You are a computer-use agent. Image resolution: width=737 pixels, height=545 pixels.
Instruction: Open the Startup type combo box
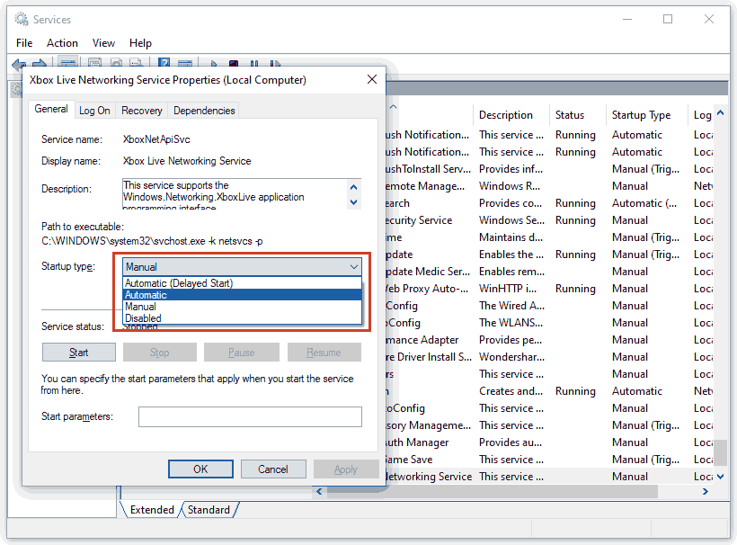click(x=242, y=266)
